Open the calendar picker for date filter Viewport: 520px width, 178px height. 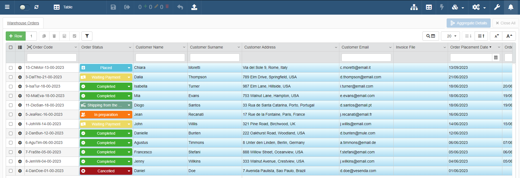coord(496,57)
